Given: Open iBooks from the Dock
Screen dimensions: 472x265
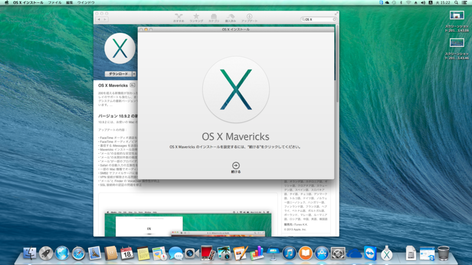Looking at the screenshot, I should [305, 253].
